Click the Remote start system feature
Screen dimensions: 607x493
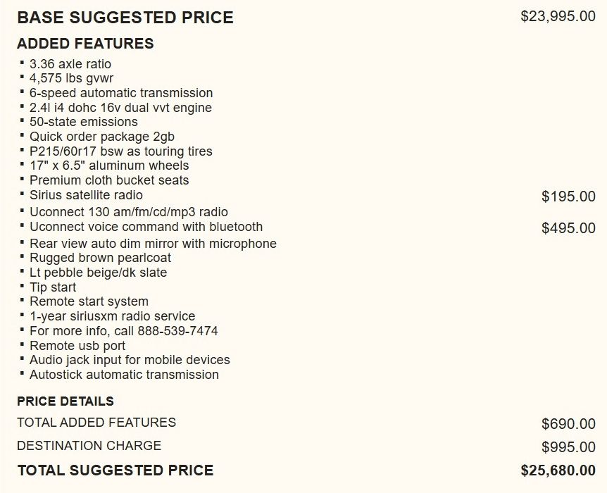[89, 301]
